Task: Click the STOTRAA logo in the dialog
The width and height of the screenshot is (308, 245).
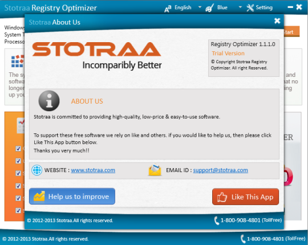Action: pyautogui.click(x=96, y=49)
